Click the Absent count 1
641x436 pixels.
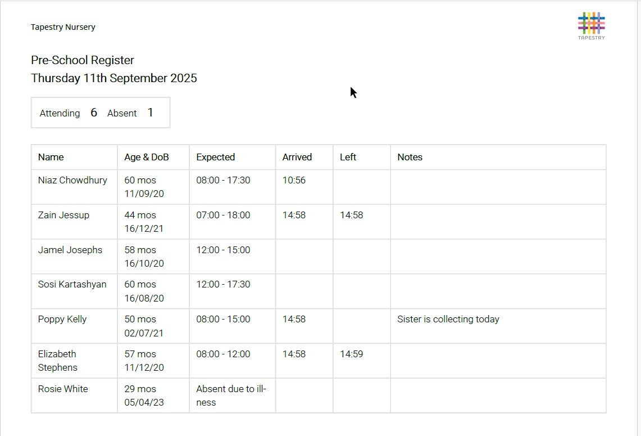(x=150, y=113)
